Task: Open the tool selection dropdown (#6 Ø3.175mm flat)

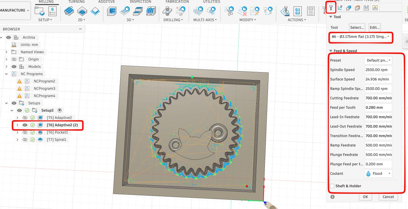Action: click(x=361, y=37)
